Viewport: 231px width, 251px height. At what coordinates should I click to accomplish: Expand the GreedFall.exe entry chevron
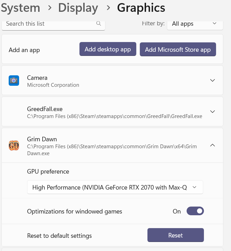pyautogui.click(x=213, y=112)
